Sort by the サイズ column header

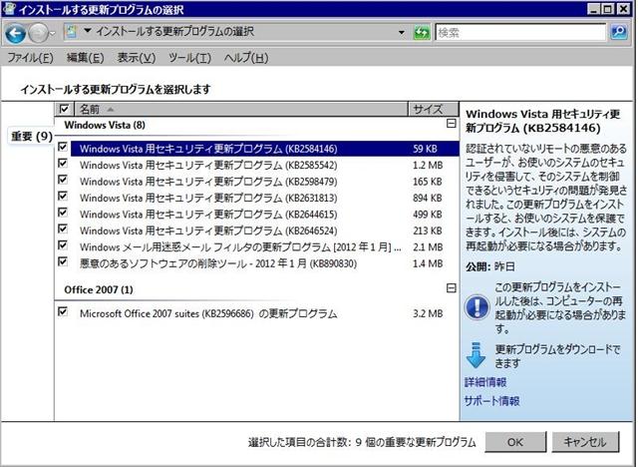(x=433, y=109)
